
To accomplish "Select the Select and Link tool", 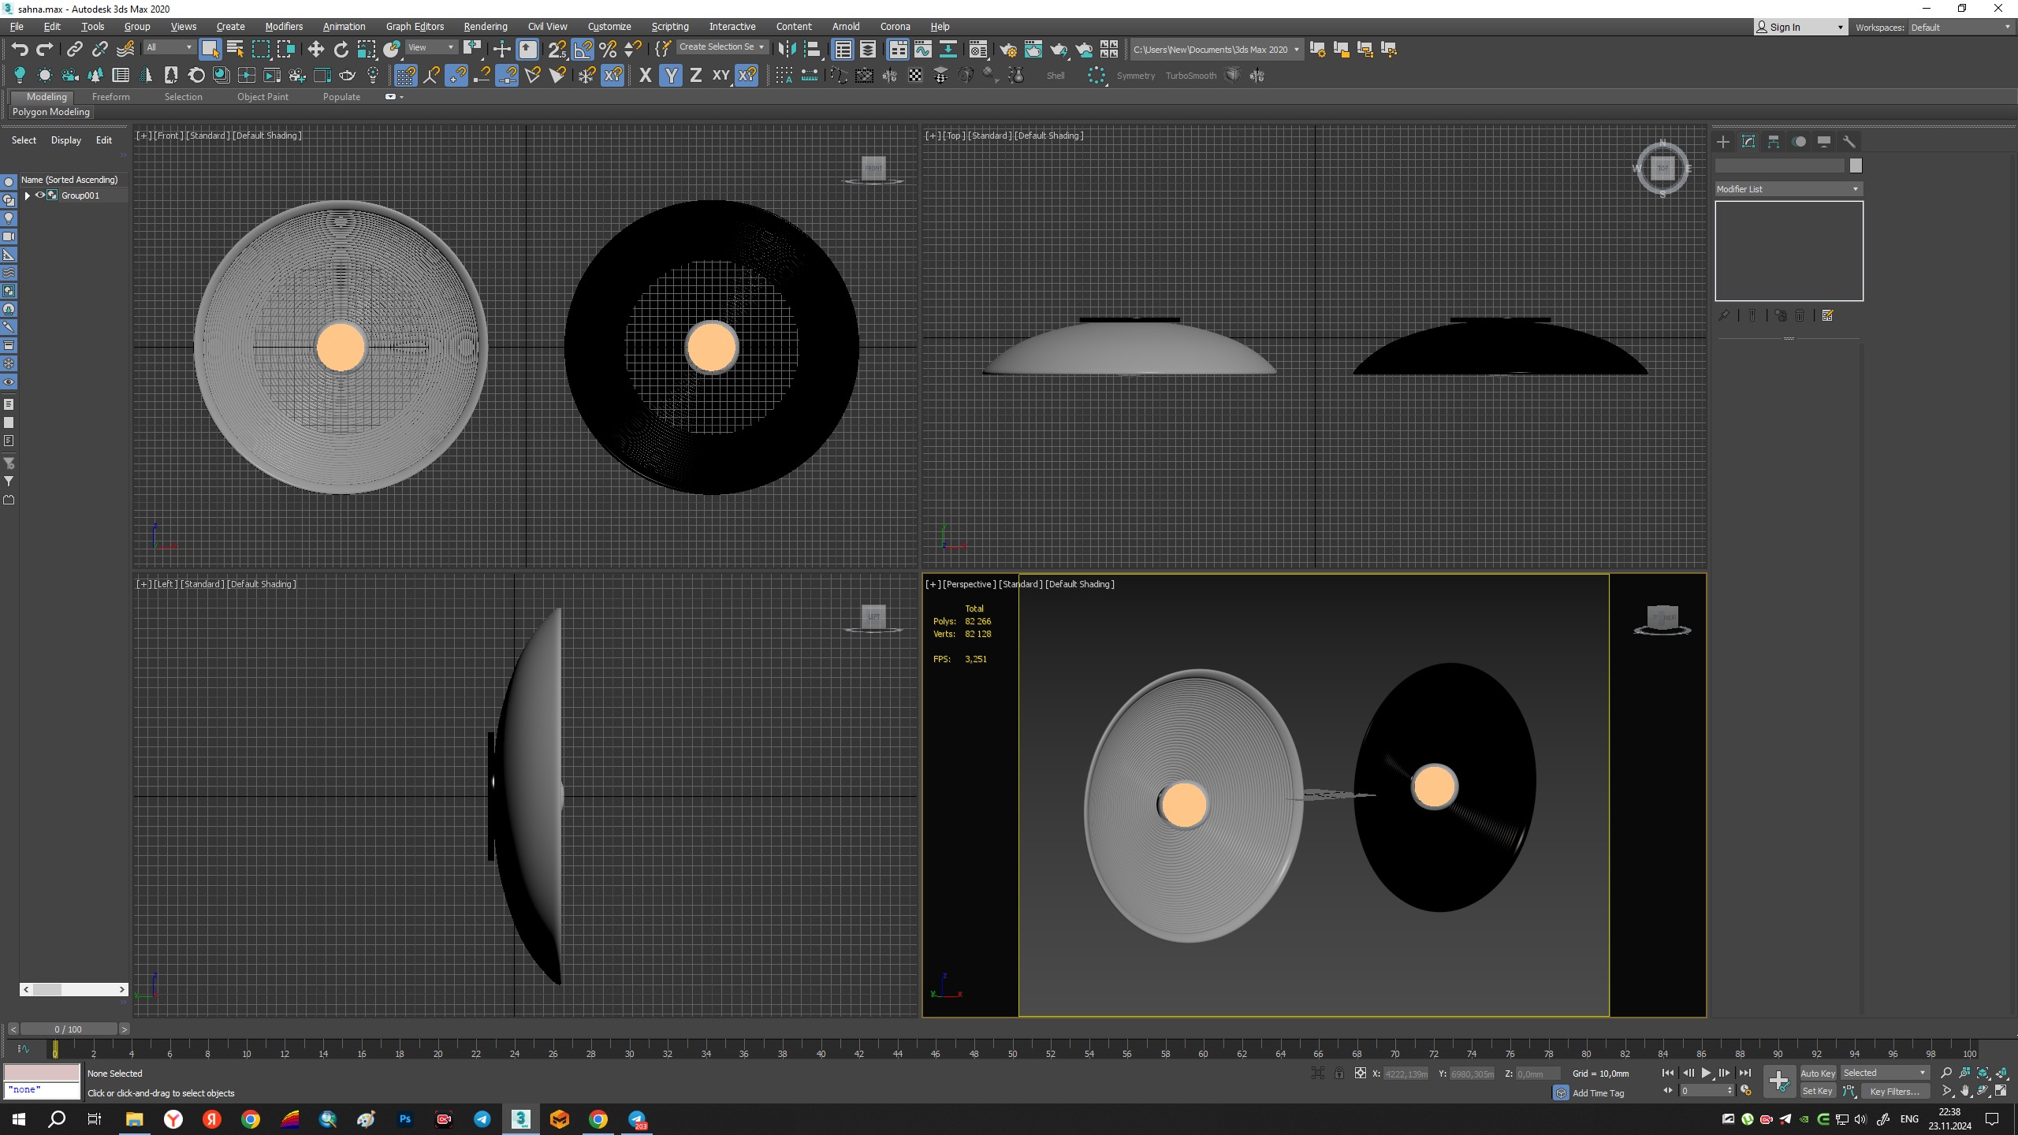I will [74, 50].
